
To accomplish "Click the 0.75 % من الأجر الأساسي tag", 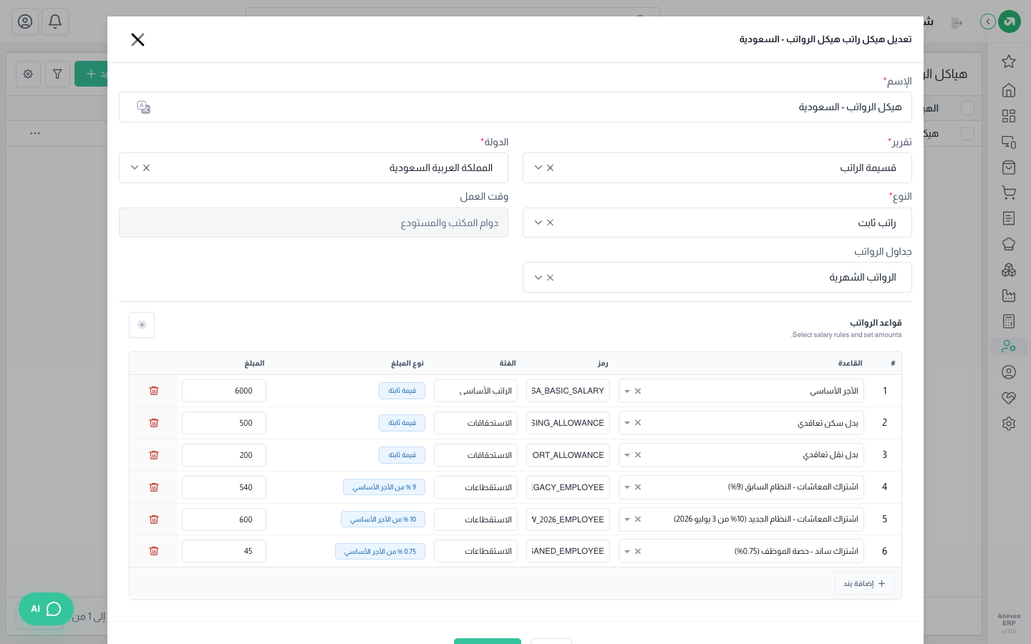I will click(x=380, y=552).
